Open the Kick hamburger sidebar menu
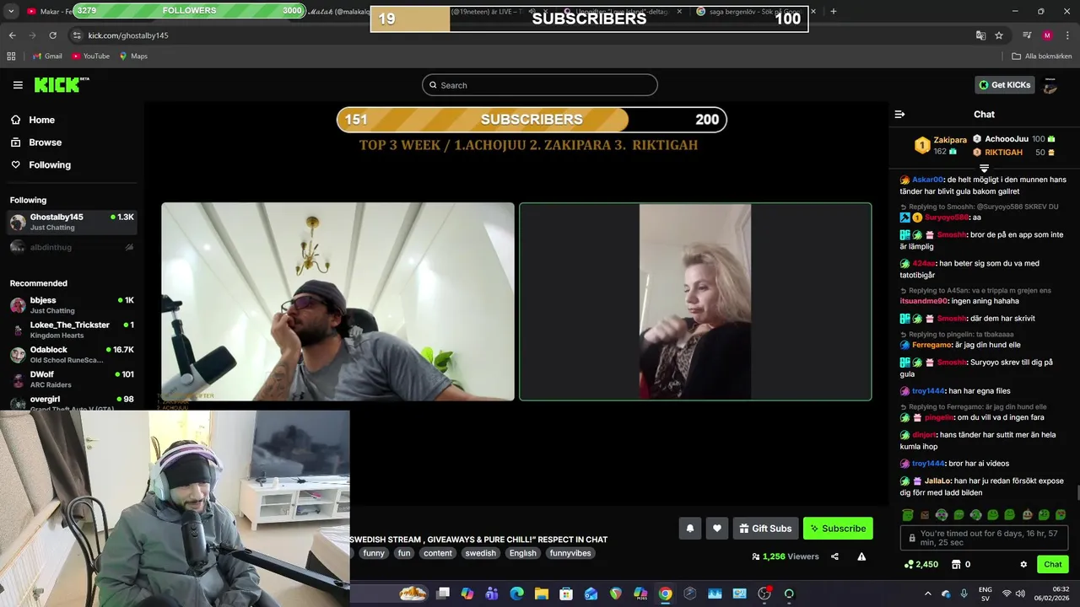Image resolution: width=1080 pixels, height=607 pixels. pyautogui.click(x=18, y=85)
